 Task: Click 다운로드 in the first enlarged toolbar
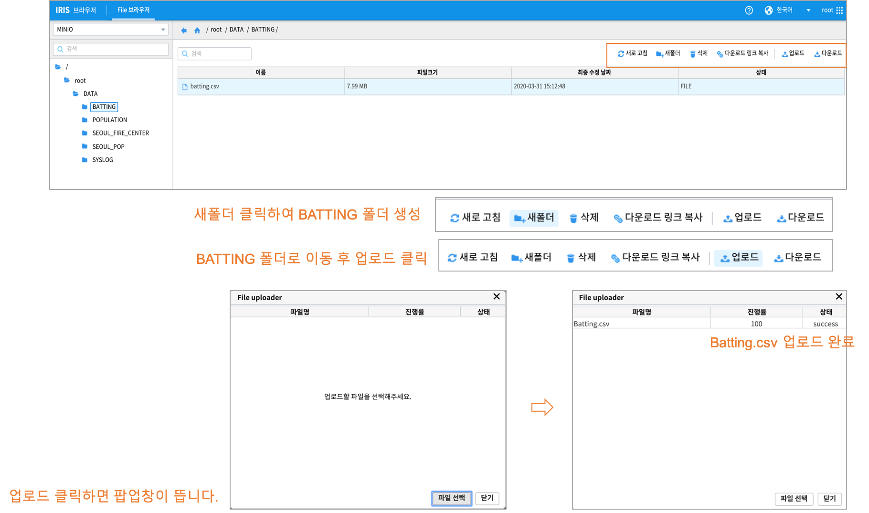click(801, 218)
